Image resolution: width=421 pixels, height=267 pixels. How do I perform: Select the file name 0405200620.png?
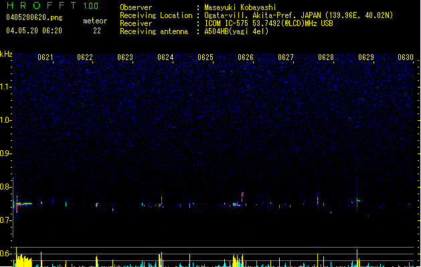(34, 17)
